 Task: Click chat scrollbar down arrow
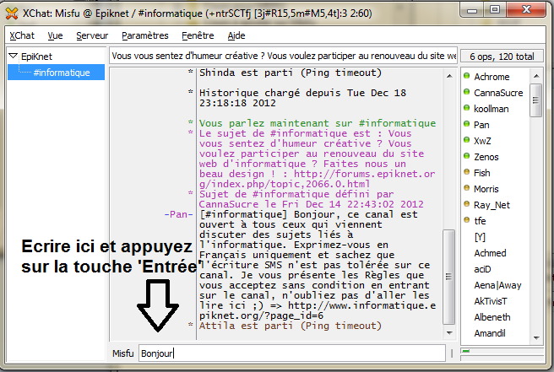449,332
